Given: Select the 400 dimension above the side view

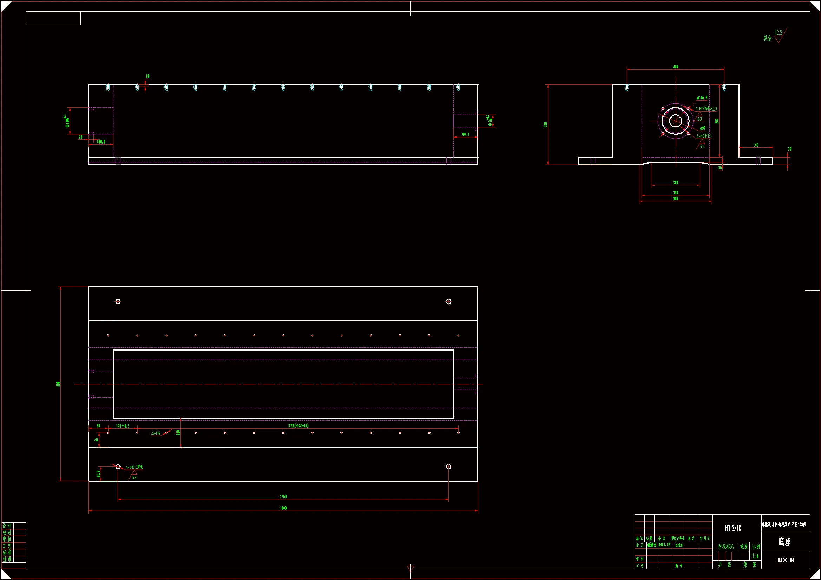Looking at the screenshot, I should click(x=676, y=67).
